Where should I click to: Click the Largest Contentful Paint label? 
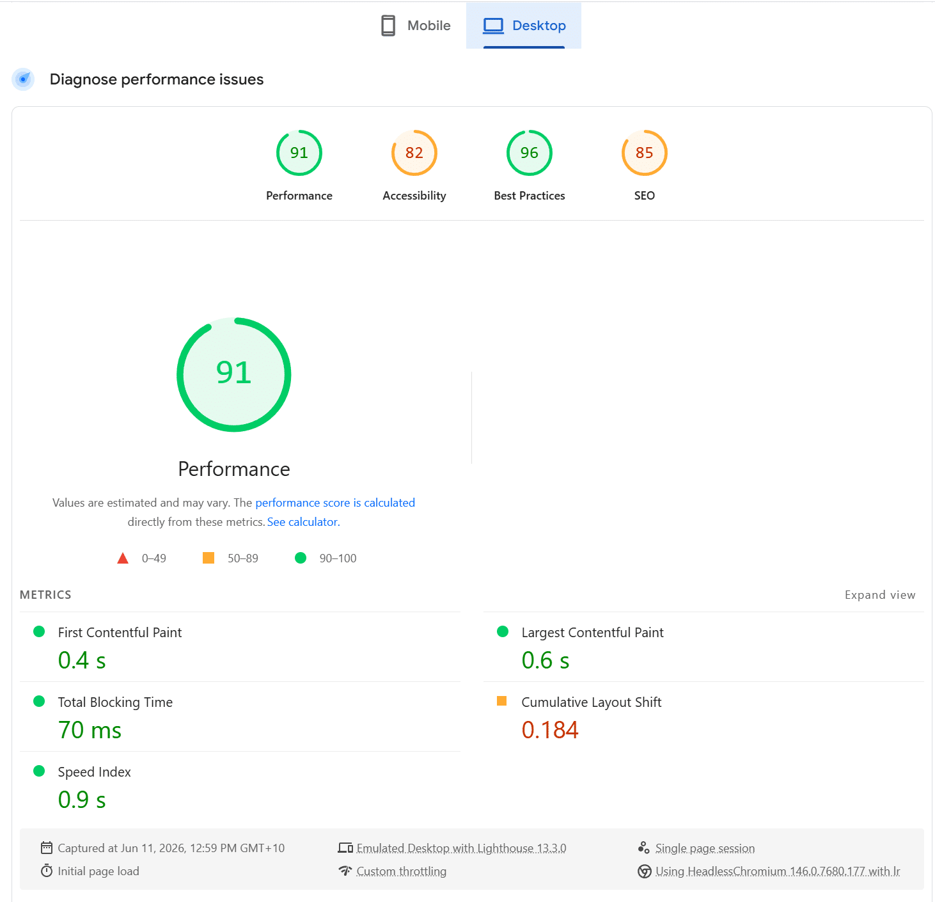pos(593,633)
